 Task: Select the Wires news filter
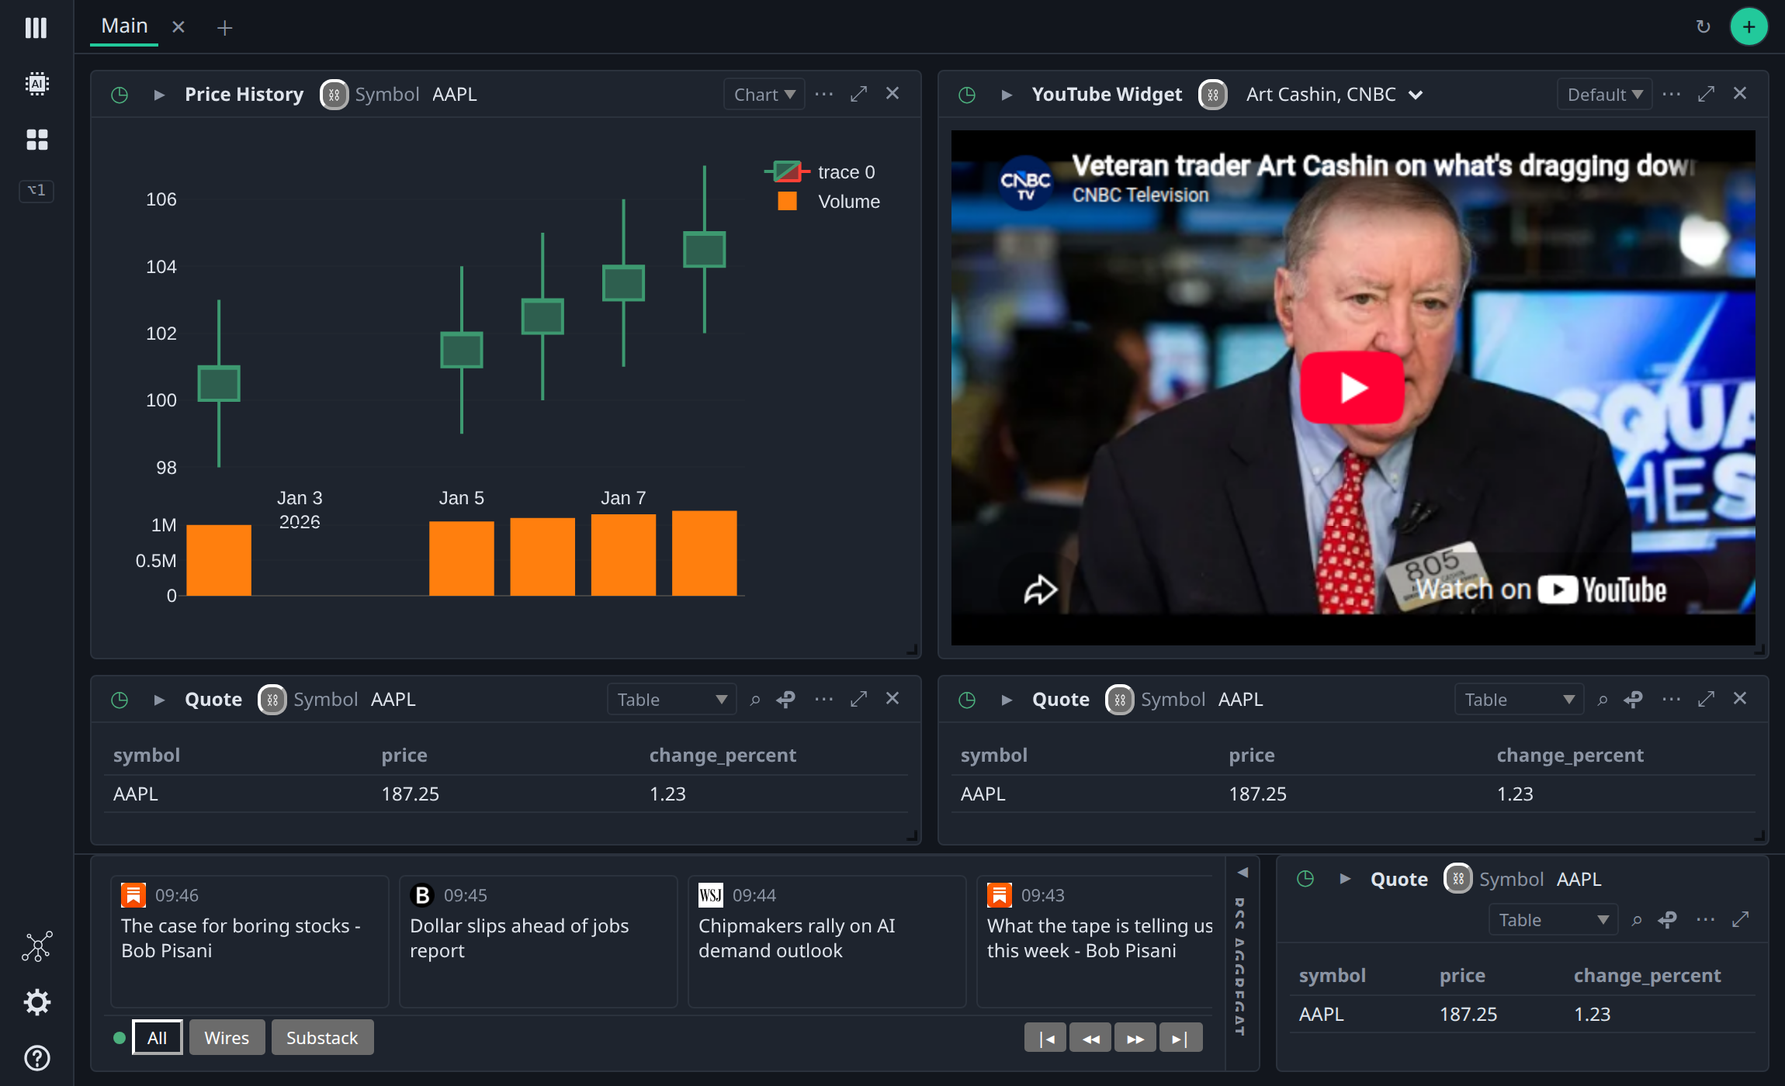point(227,1037)
